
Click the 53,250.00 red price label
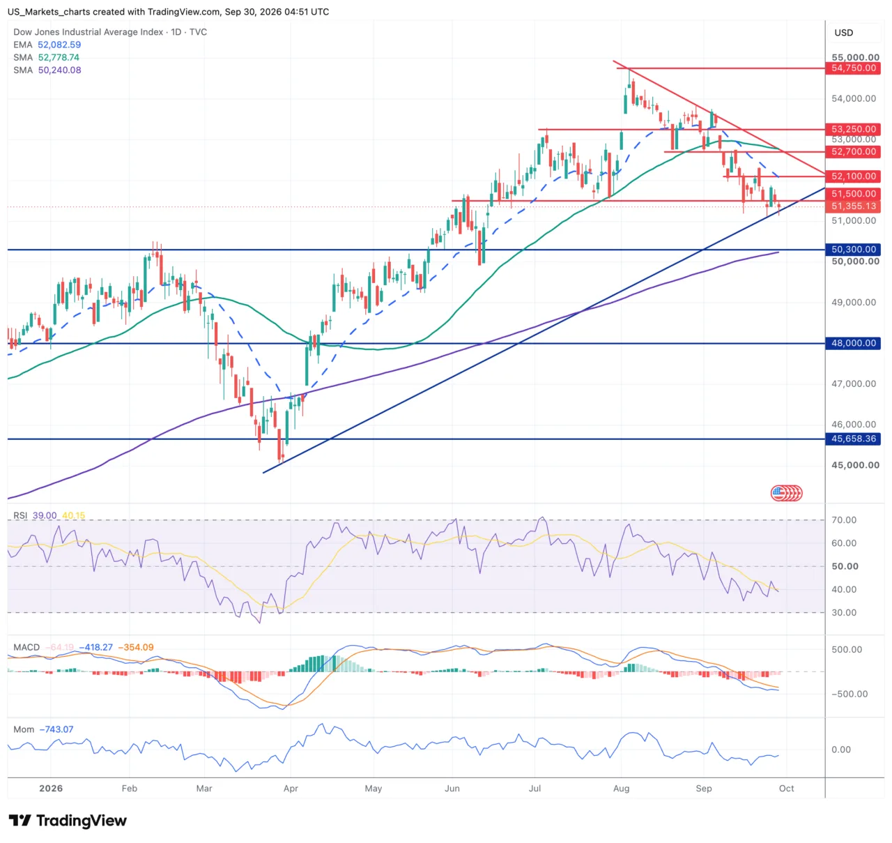tap(854, 129)
